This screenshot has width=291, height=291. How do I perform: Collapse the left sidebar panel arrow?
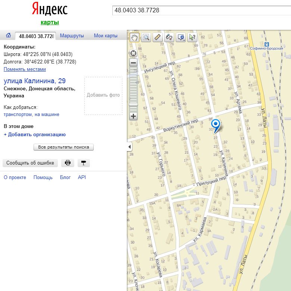pyautogui.click(x=129, y=147)
